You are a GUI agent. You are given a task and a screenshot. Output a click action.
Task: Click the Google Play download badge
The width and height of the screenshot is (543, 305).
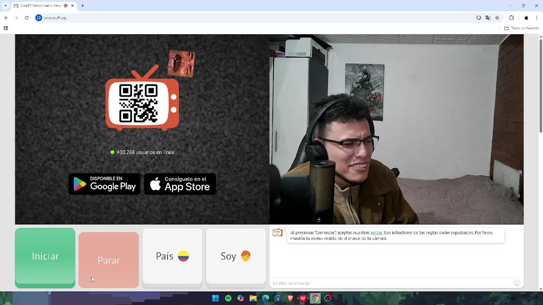[x=104, y=184]
